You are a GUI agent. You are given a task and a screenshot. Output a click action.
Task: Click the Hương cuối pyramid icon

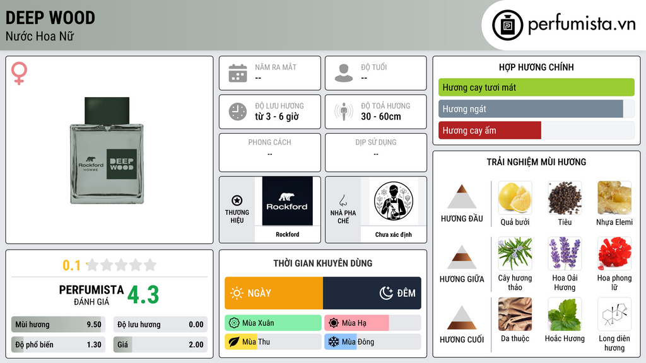462,318
